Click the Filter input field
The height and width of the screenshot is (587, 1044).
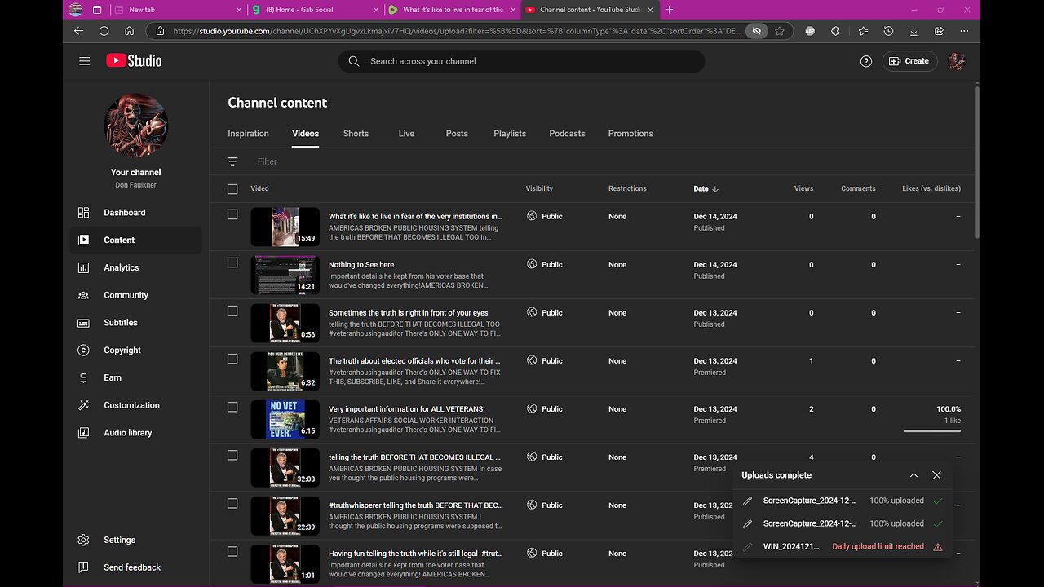pyautogui.click(x=268, y=161)
